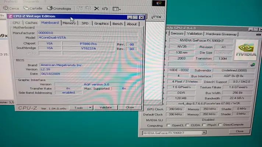
Task: Open the Hardware Giveaway tab in GPU-Z
Action: (x=221, y=34)
